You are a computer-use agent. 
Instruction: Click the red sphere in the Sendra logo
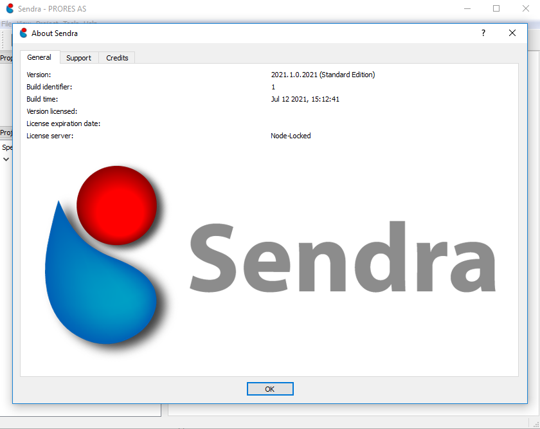116,203
